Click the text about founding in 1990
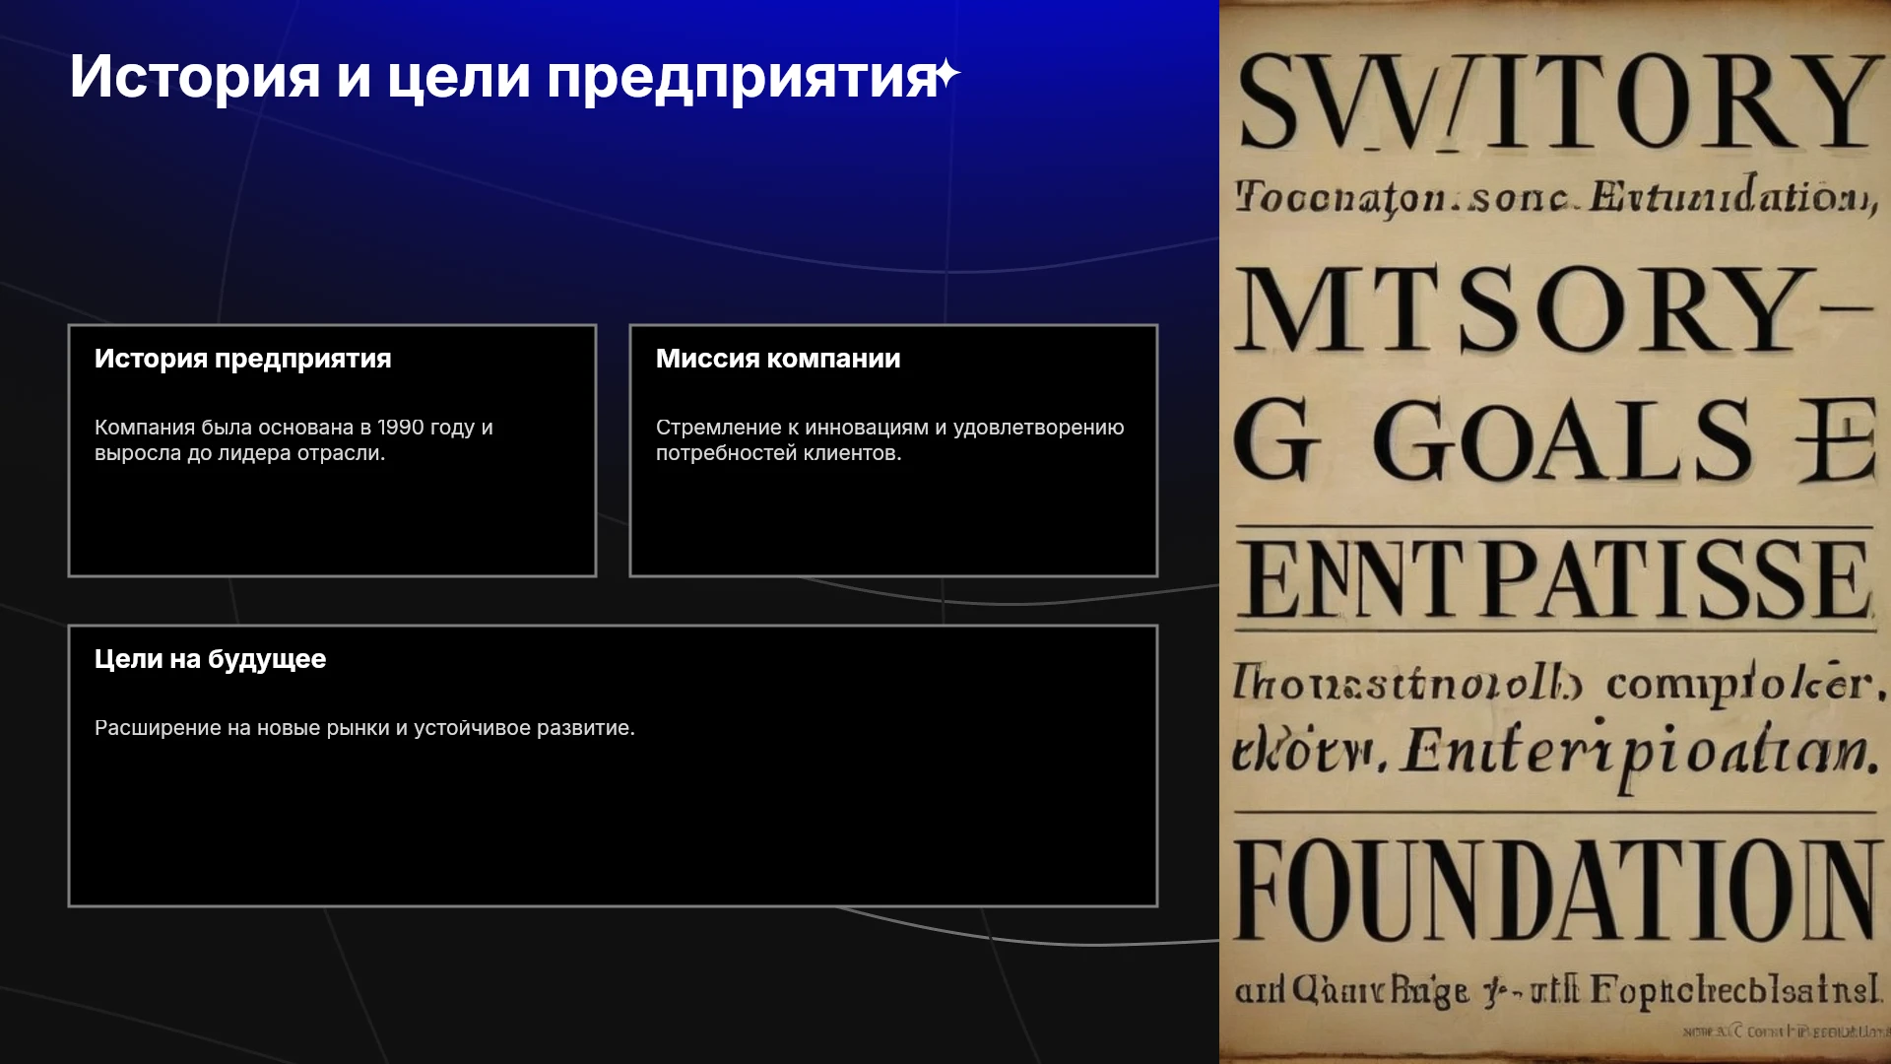The height and width of the screenshot is (1064, 1891). click(293, 440)
